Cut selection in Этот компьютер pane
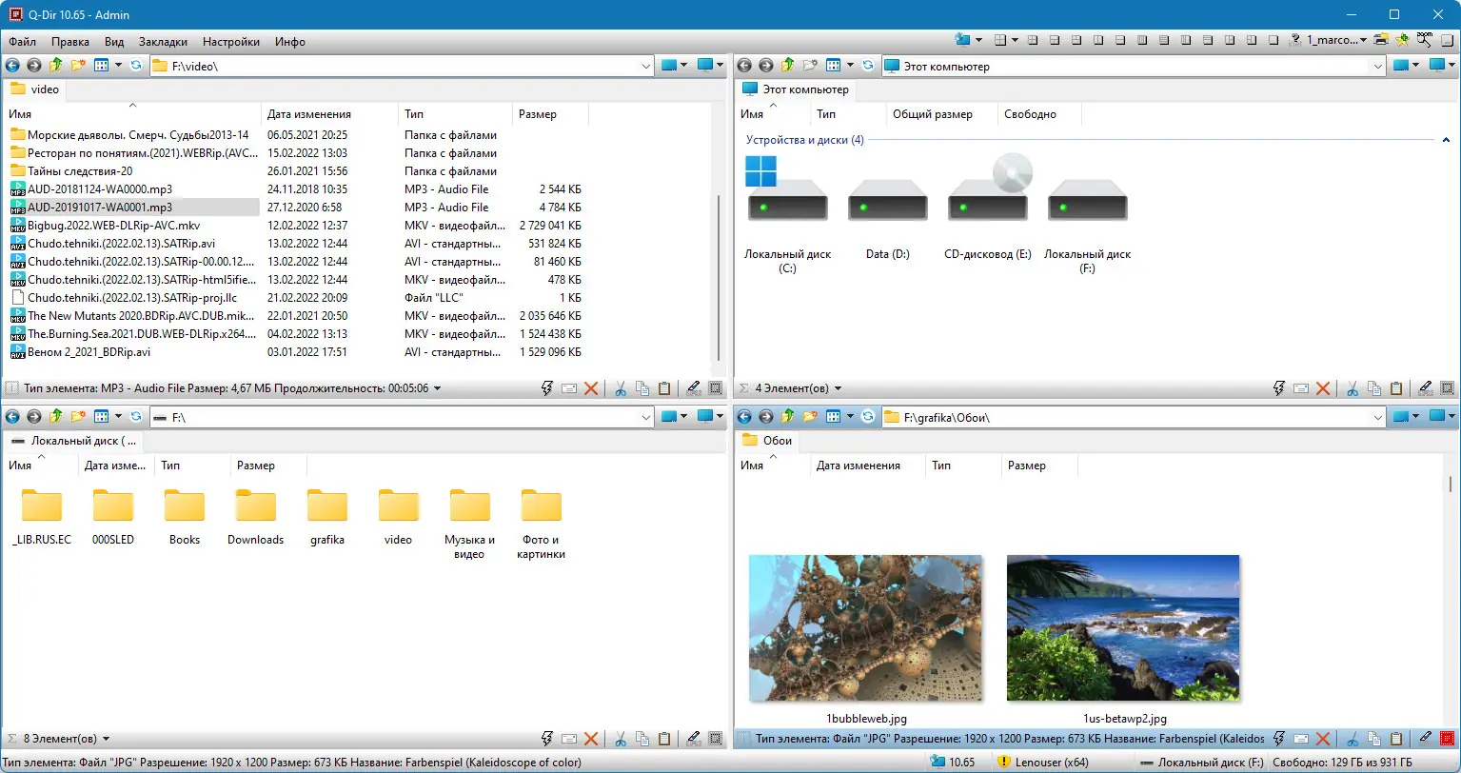 point(1352,388)
